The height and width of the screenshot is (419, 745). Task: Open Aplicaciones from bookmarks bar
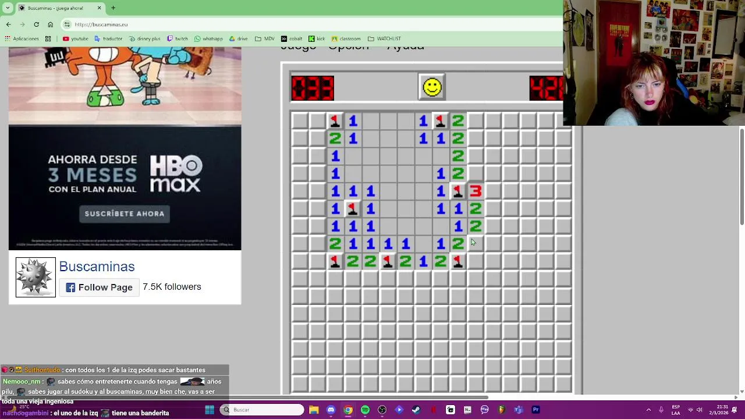(22, 39)
